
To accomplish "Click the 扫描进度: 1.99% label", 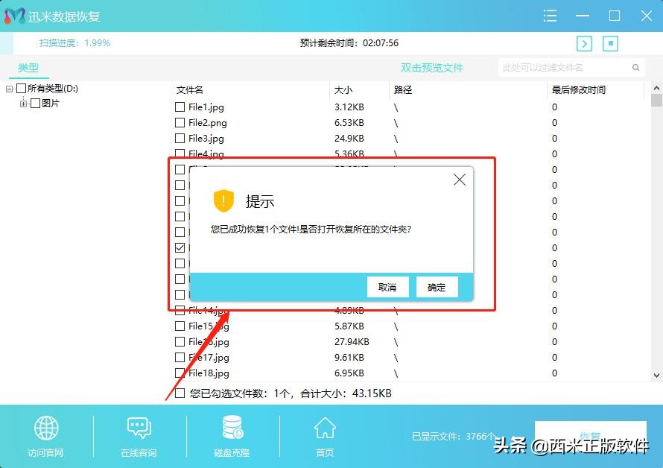I will click(x=74, y=43).
